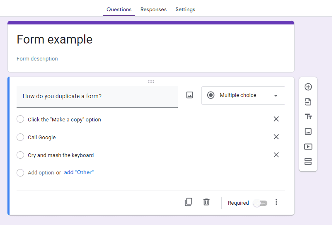This screenshot has width=332, height=225.
Task: Select the "Call Google" radio button
Action: [x=20, y=137]
